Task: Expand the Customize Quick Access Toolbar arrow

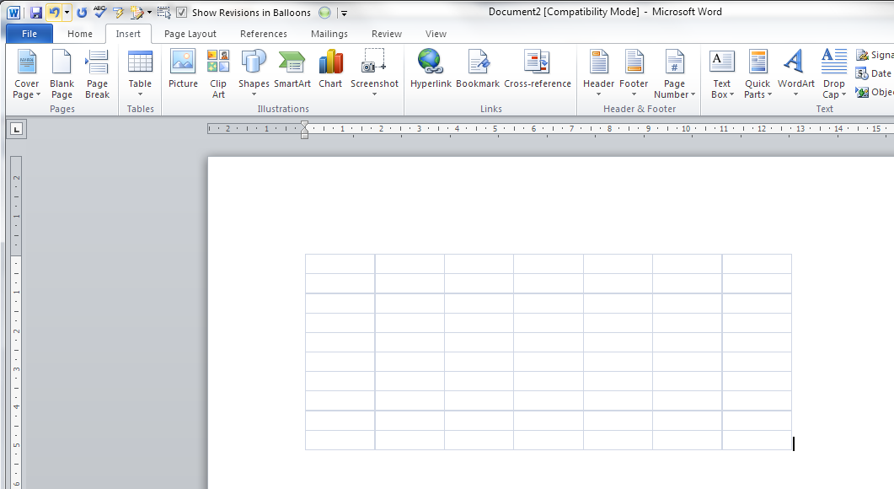Action: point(344,13)
